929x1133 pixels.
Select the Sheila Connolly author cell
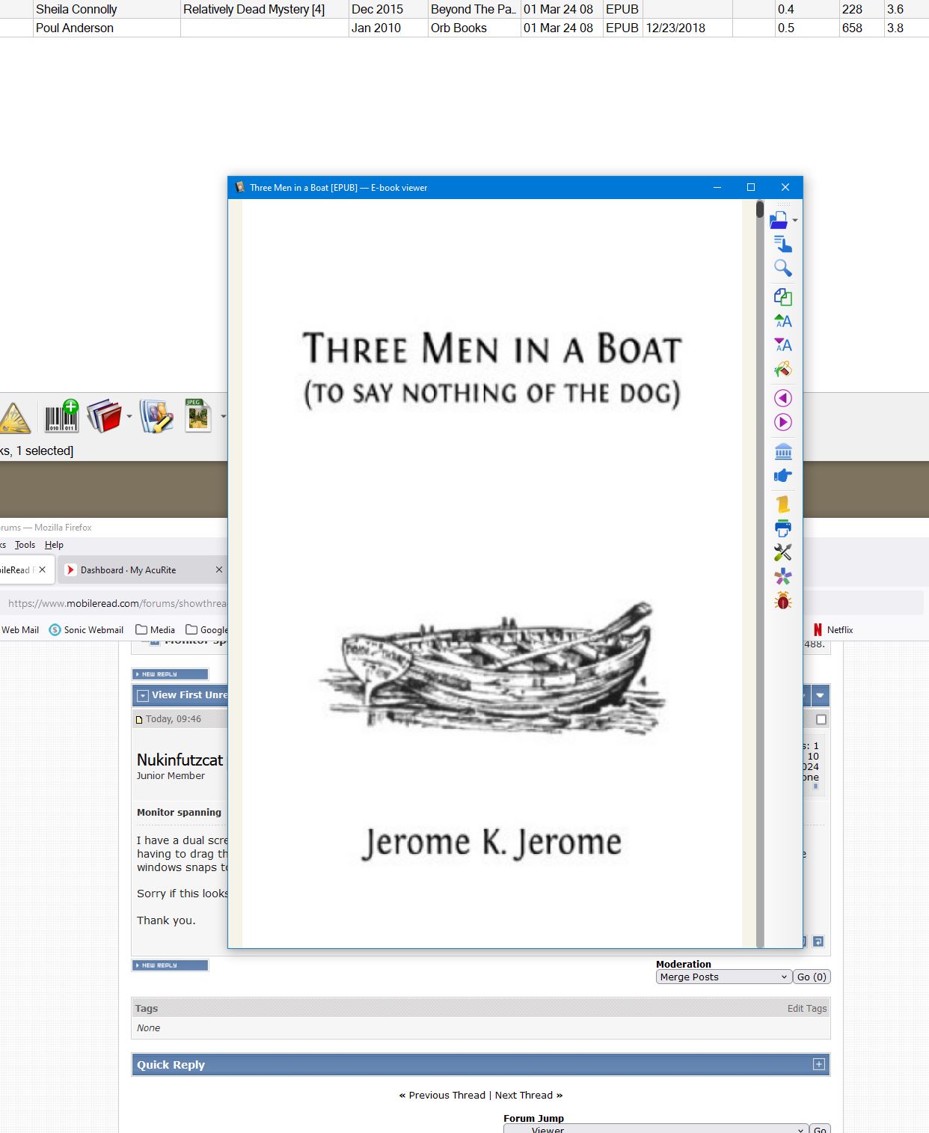point(107,9)
